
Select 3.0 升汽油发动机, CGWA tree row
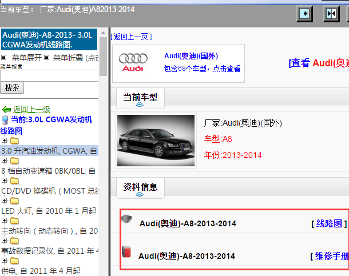pos(49,151)
